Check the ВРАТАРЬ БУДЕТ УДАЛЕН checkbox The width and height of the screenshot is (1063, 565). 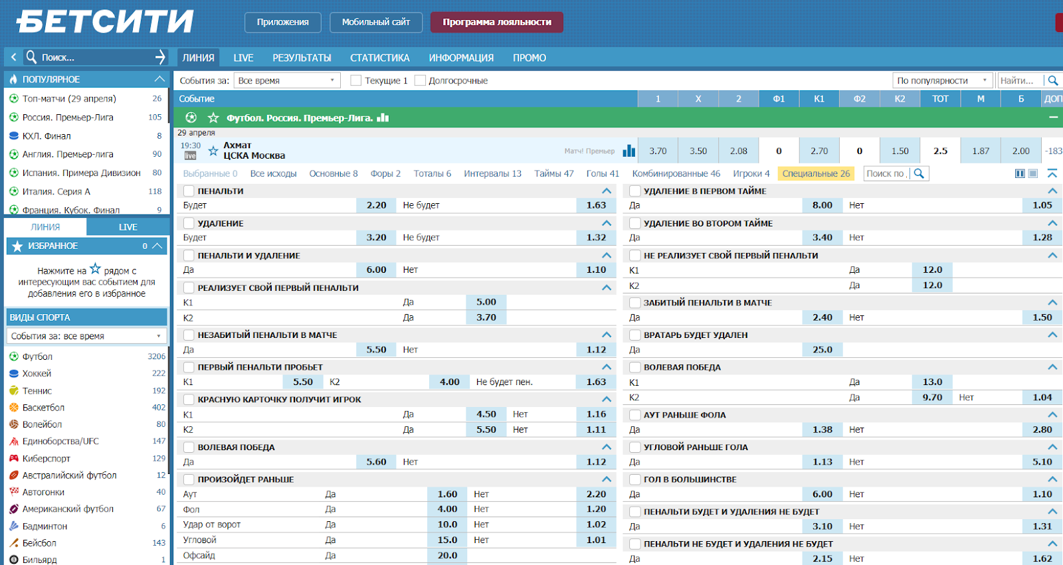pos(635,335)
